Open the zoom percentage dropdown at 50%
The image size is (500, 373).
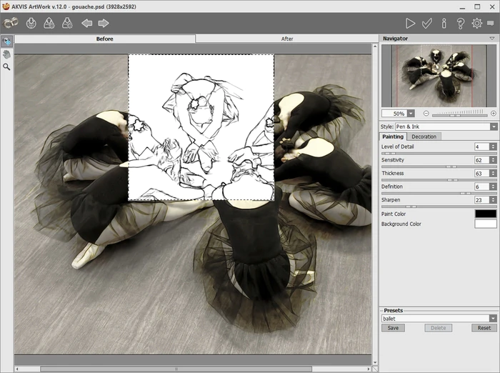(x=411, y=114)
